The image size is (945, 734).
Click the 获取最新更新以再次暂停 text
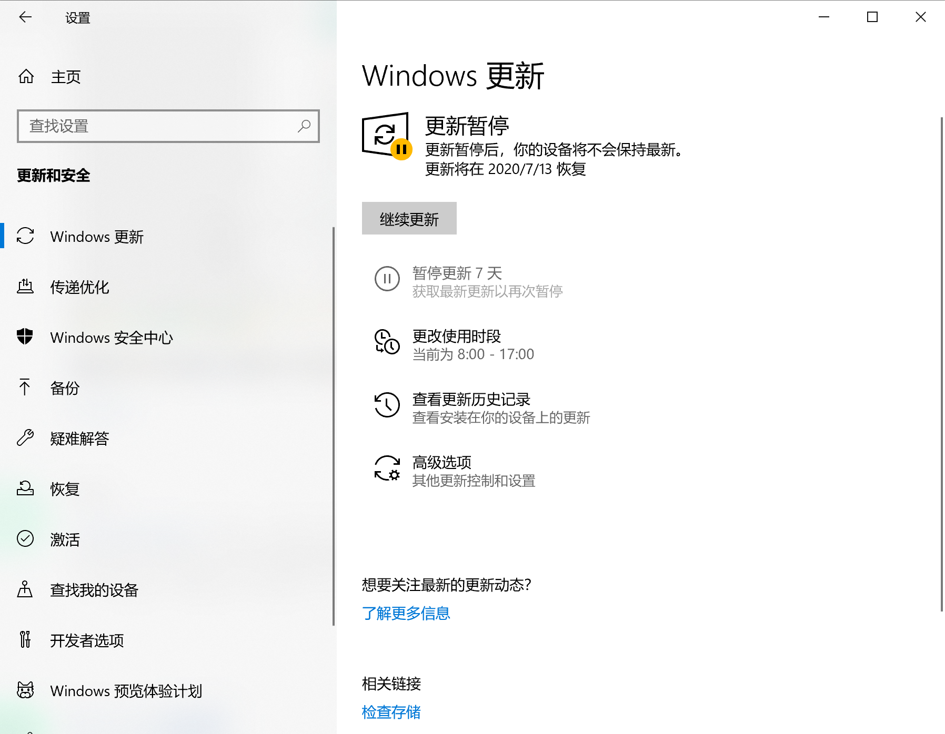[x=488, y=291]
